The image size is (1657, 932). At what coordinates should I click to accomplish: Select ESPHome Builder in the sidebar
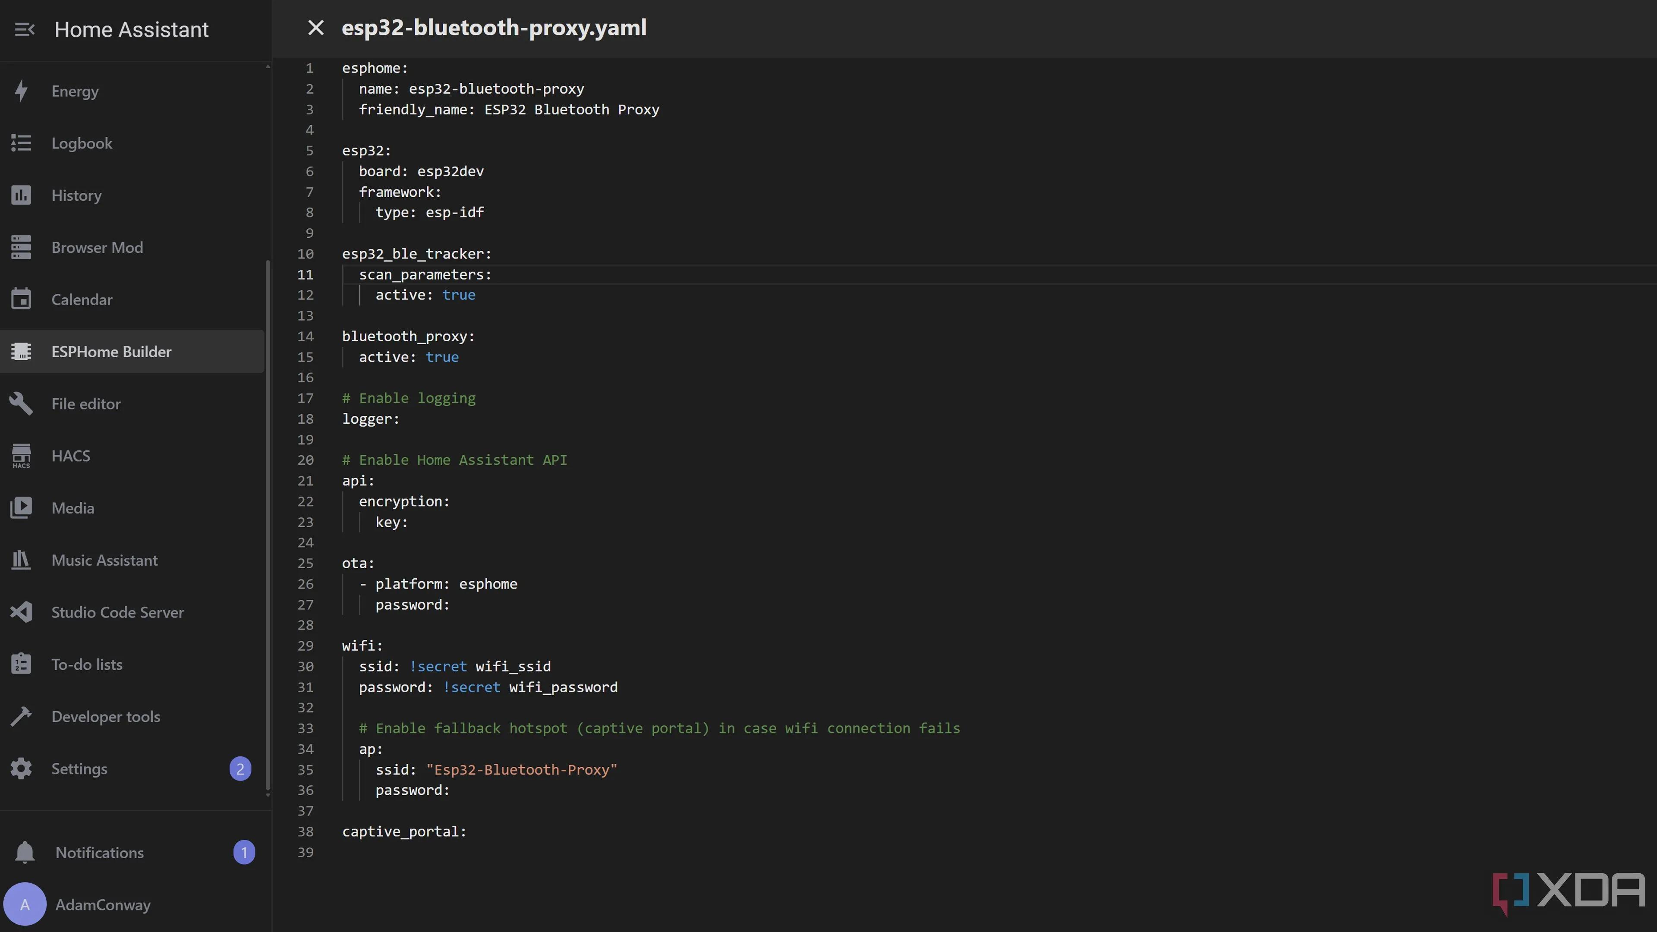[132, 351]
